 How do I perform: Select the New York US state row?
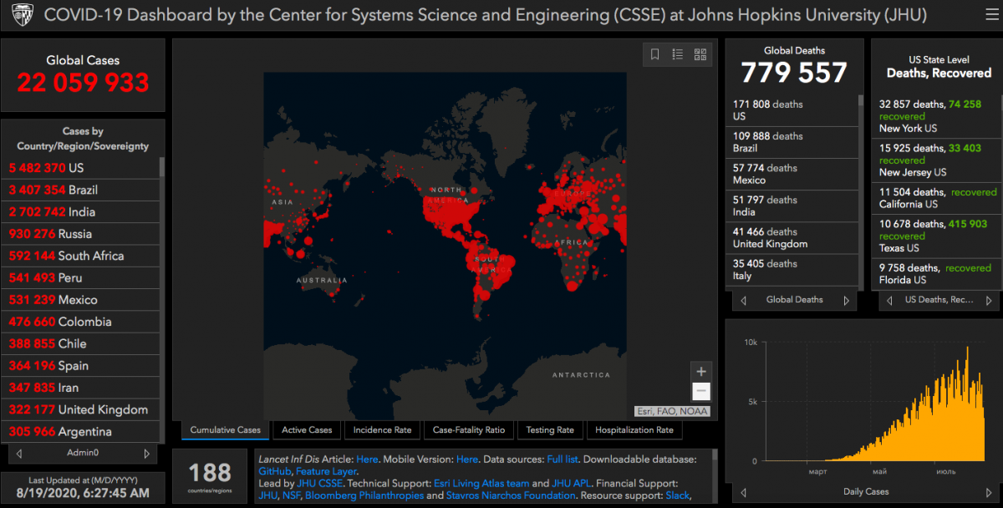pos(936,116)
